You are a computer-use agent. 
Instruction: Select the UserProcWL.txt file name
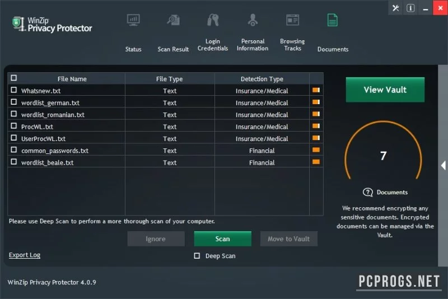pyautogui.click(x=44, y=139)
